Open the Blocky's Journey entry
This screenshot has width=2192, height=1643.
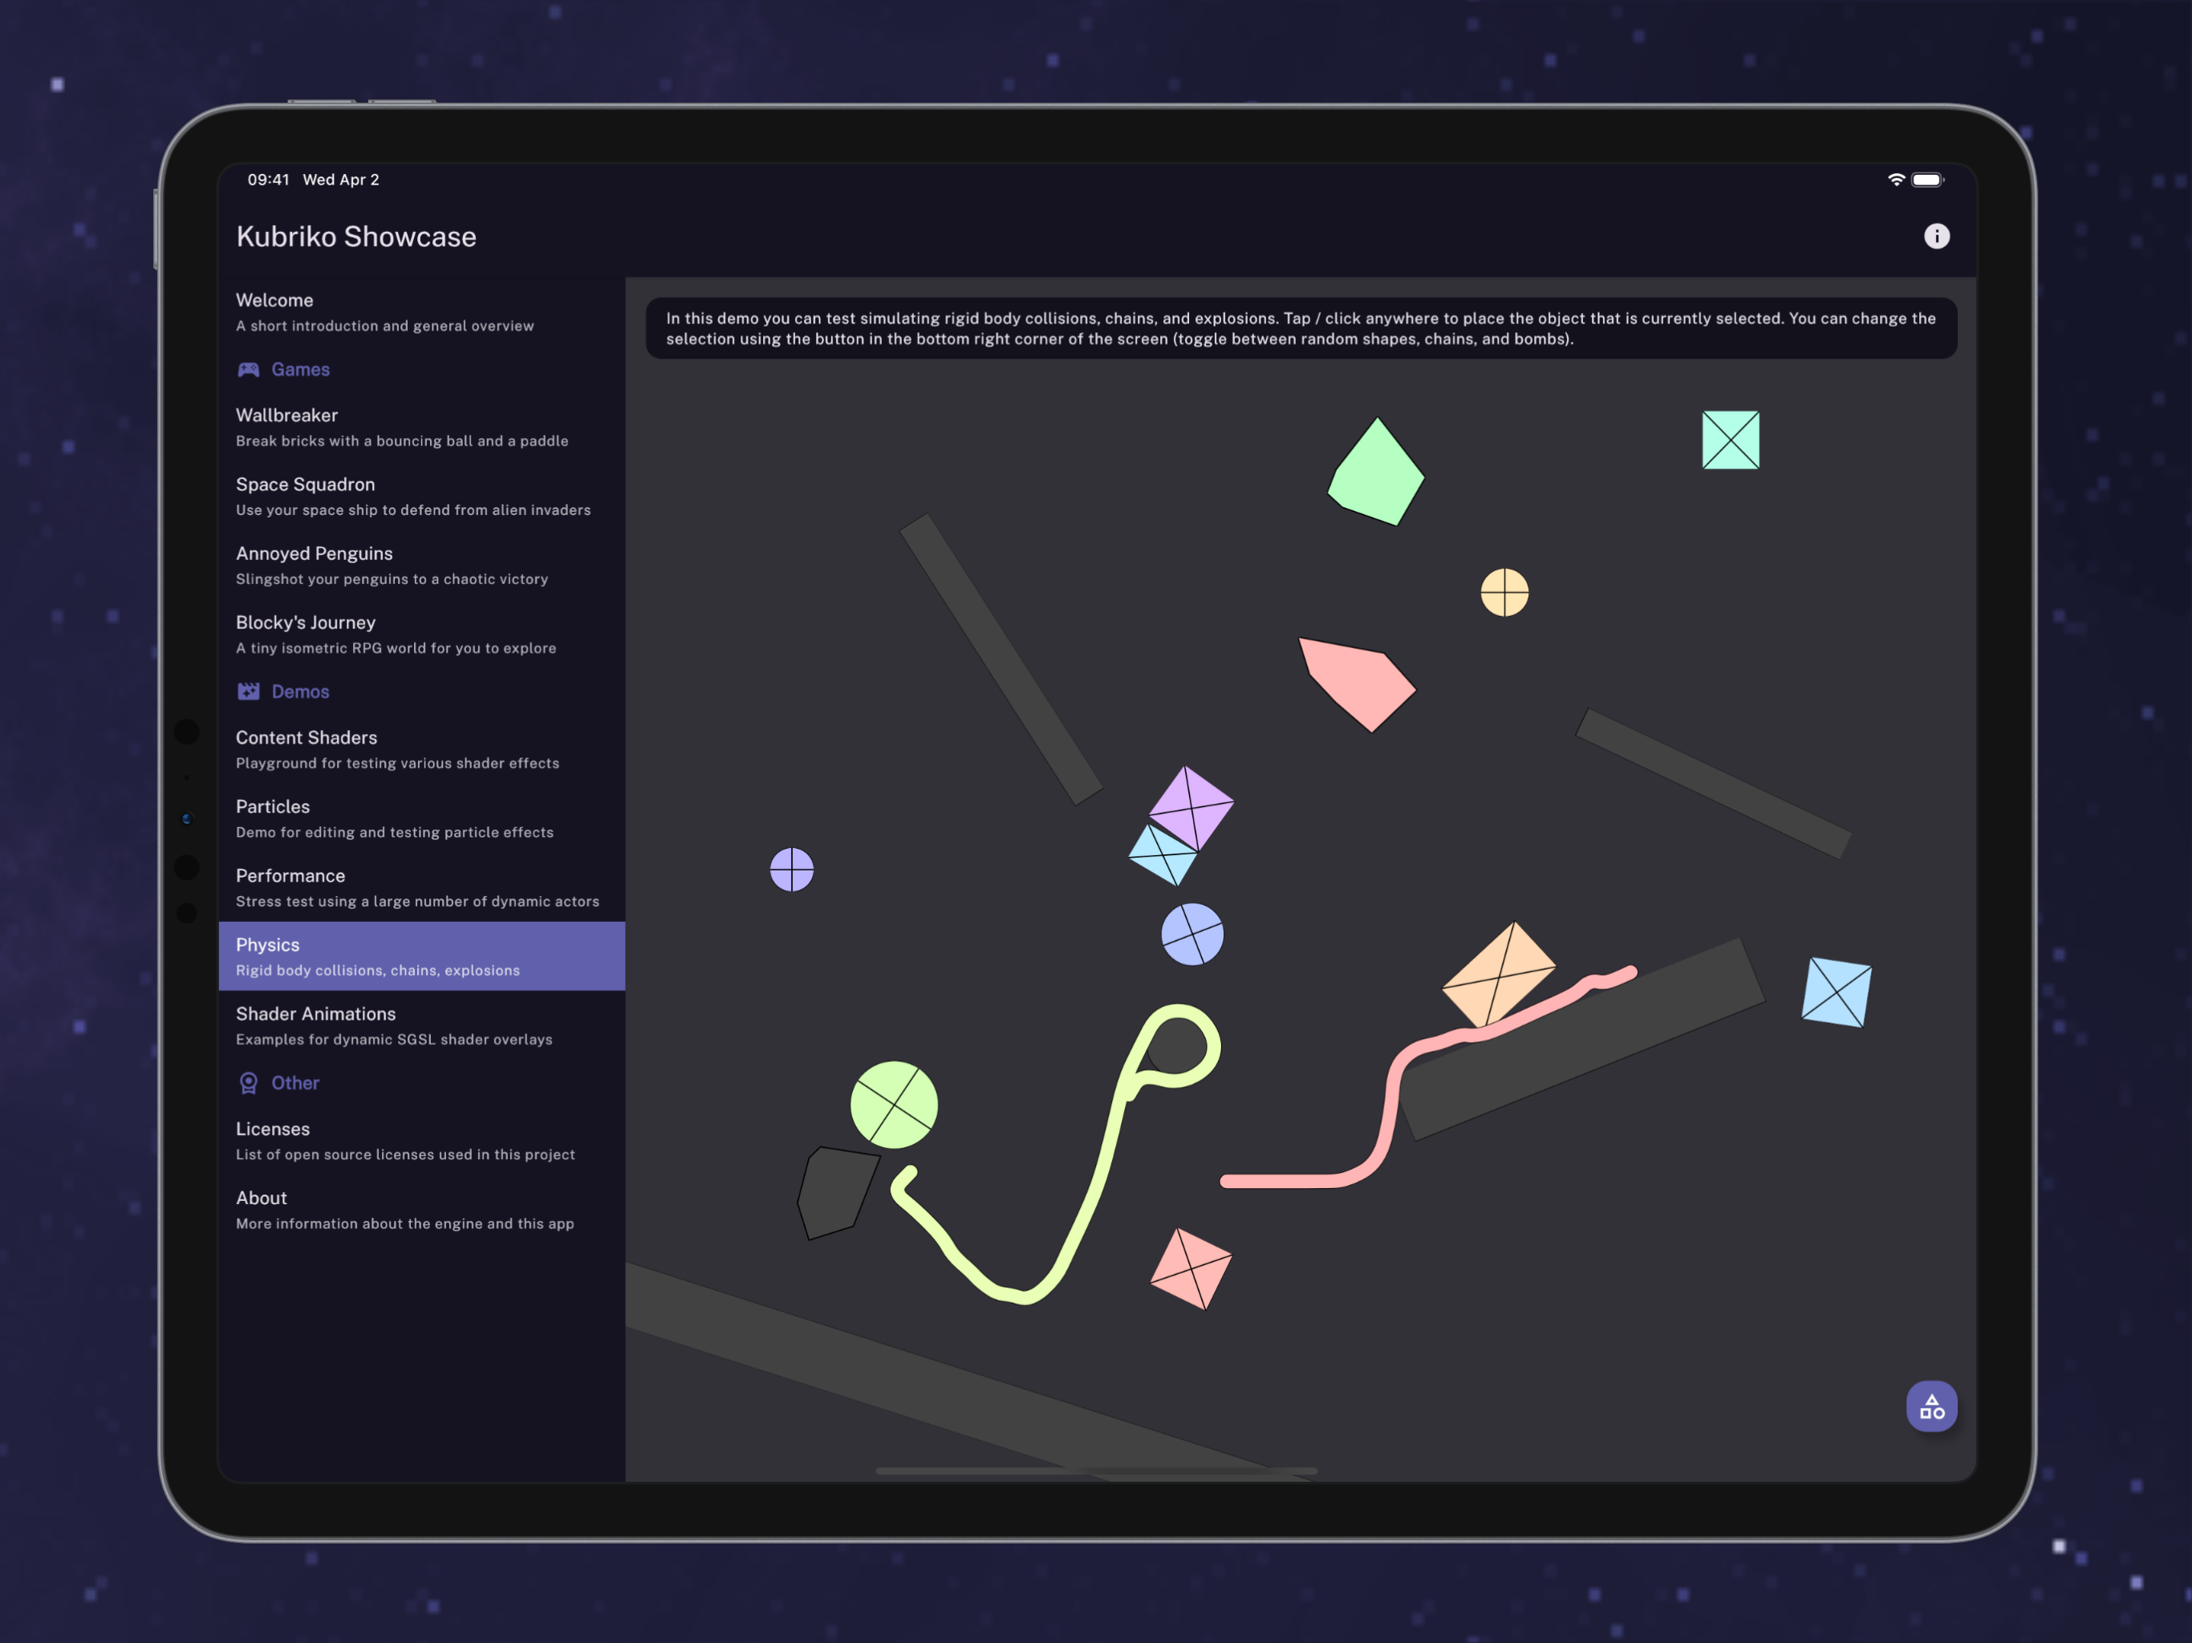pos(421,635)
